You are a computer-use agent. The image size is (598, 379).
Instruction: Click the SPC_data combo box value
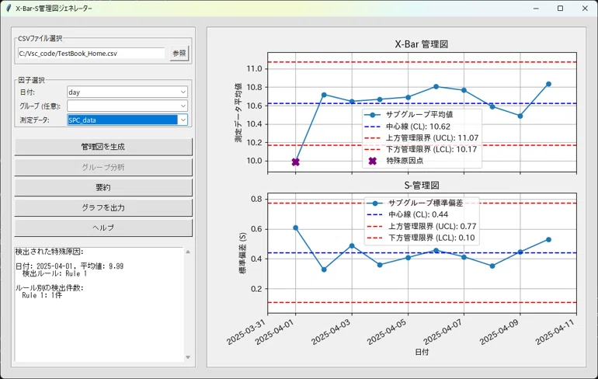pos(123,120)
